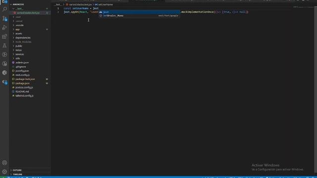The width and height of the screenshot is (317, 178).
Task: Click the __test__ breadcrumb
Action: (58, 4)
